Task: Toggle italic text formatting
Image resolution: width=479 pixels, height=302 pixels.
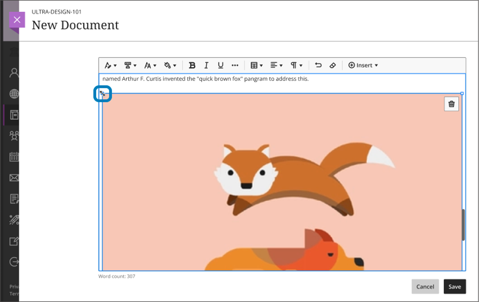Action: click(x=206, y=65)
